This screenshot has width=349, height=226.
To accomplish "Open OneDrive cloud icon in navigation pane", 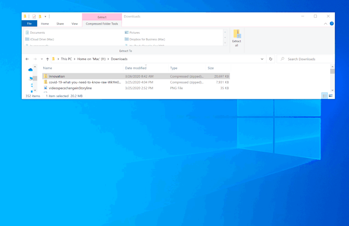I will click(x=30, y=70).
